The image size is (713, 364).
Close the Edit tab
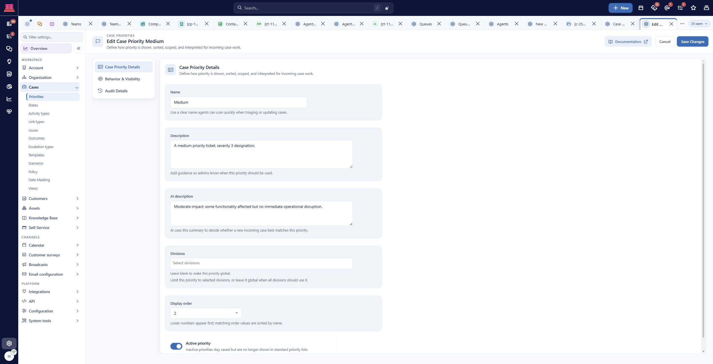click(671, 24)
